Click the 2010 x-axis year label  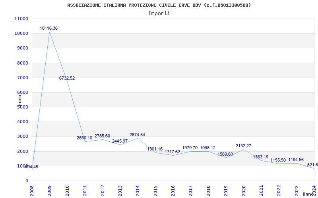point(67,190)
